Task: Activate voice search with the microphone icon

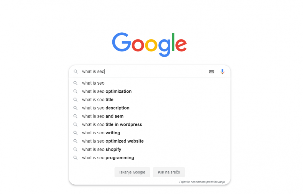Action: point(222,71)
